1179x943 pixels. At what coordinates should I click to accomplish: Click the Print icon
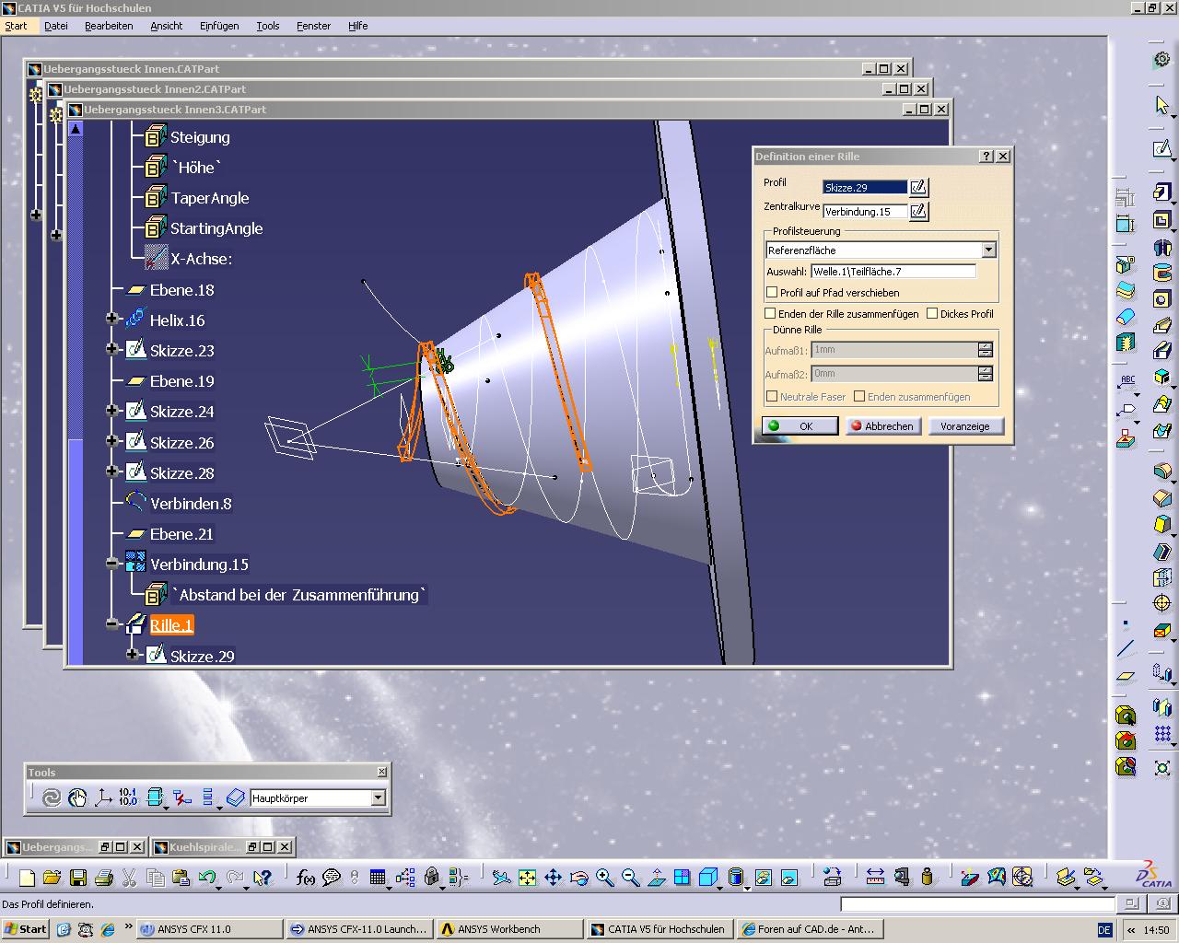[x=103, y=878]
